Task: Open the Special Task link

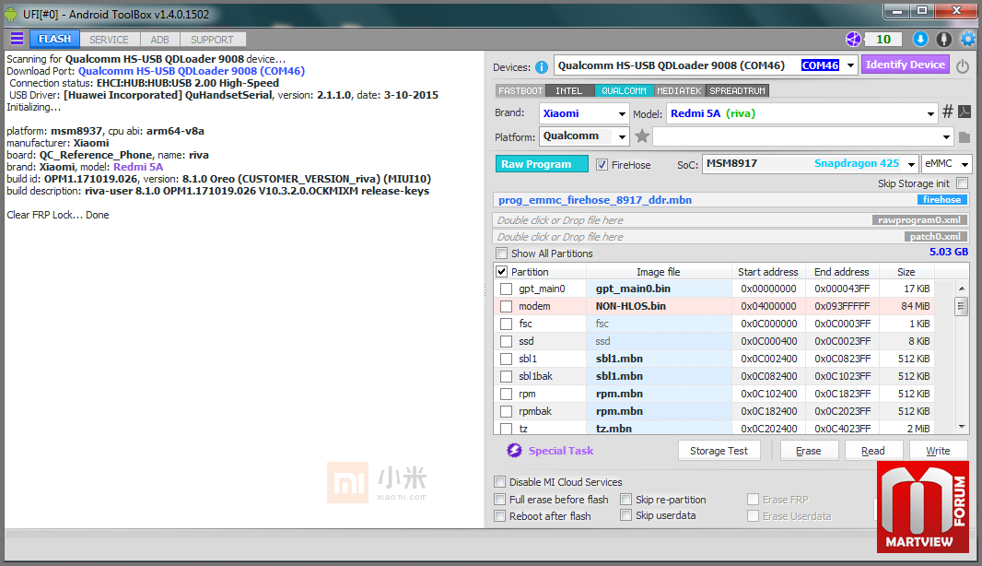Action: (x=560, y=451)
